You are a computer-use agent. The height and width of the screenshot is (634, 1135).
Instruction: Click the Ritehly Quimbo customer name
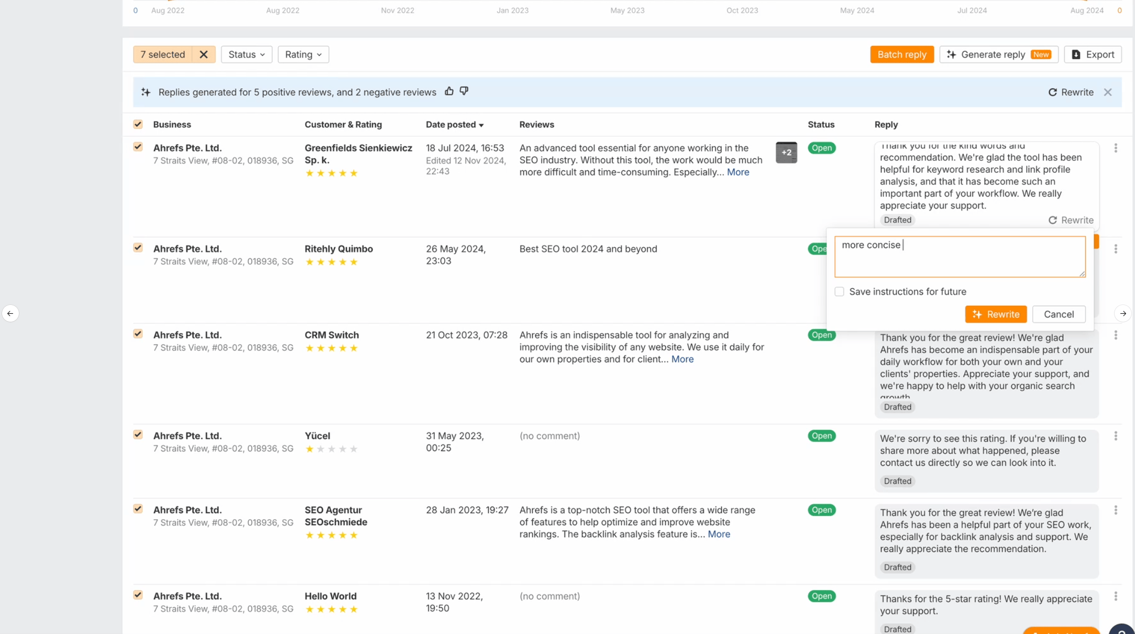(x=338, y=249)
